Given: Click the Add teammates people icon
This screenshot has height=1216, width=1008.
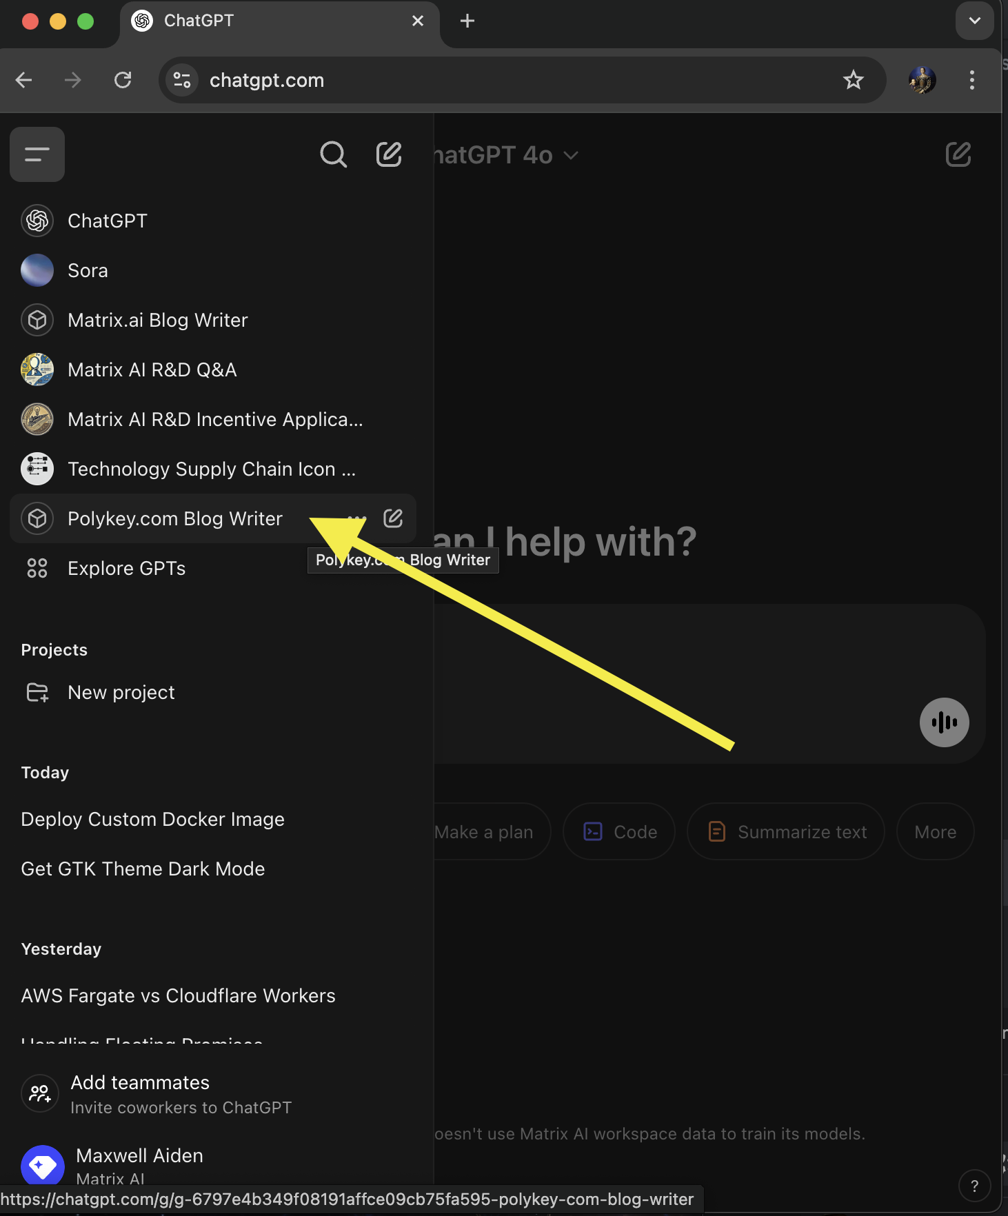Looking at the screenshot, I should pos(40,1093).
